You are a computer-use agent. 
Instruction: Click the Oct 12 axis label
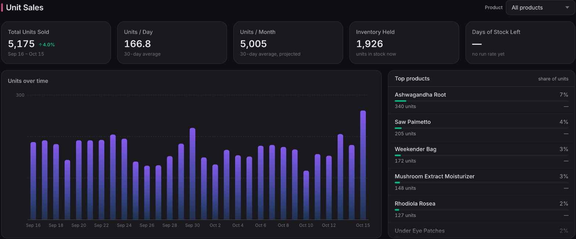coord(329,225)
